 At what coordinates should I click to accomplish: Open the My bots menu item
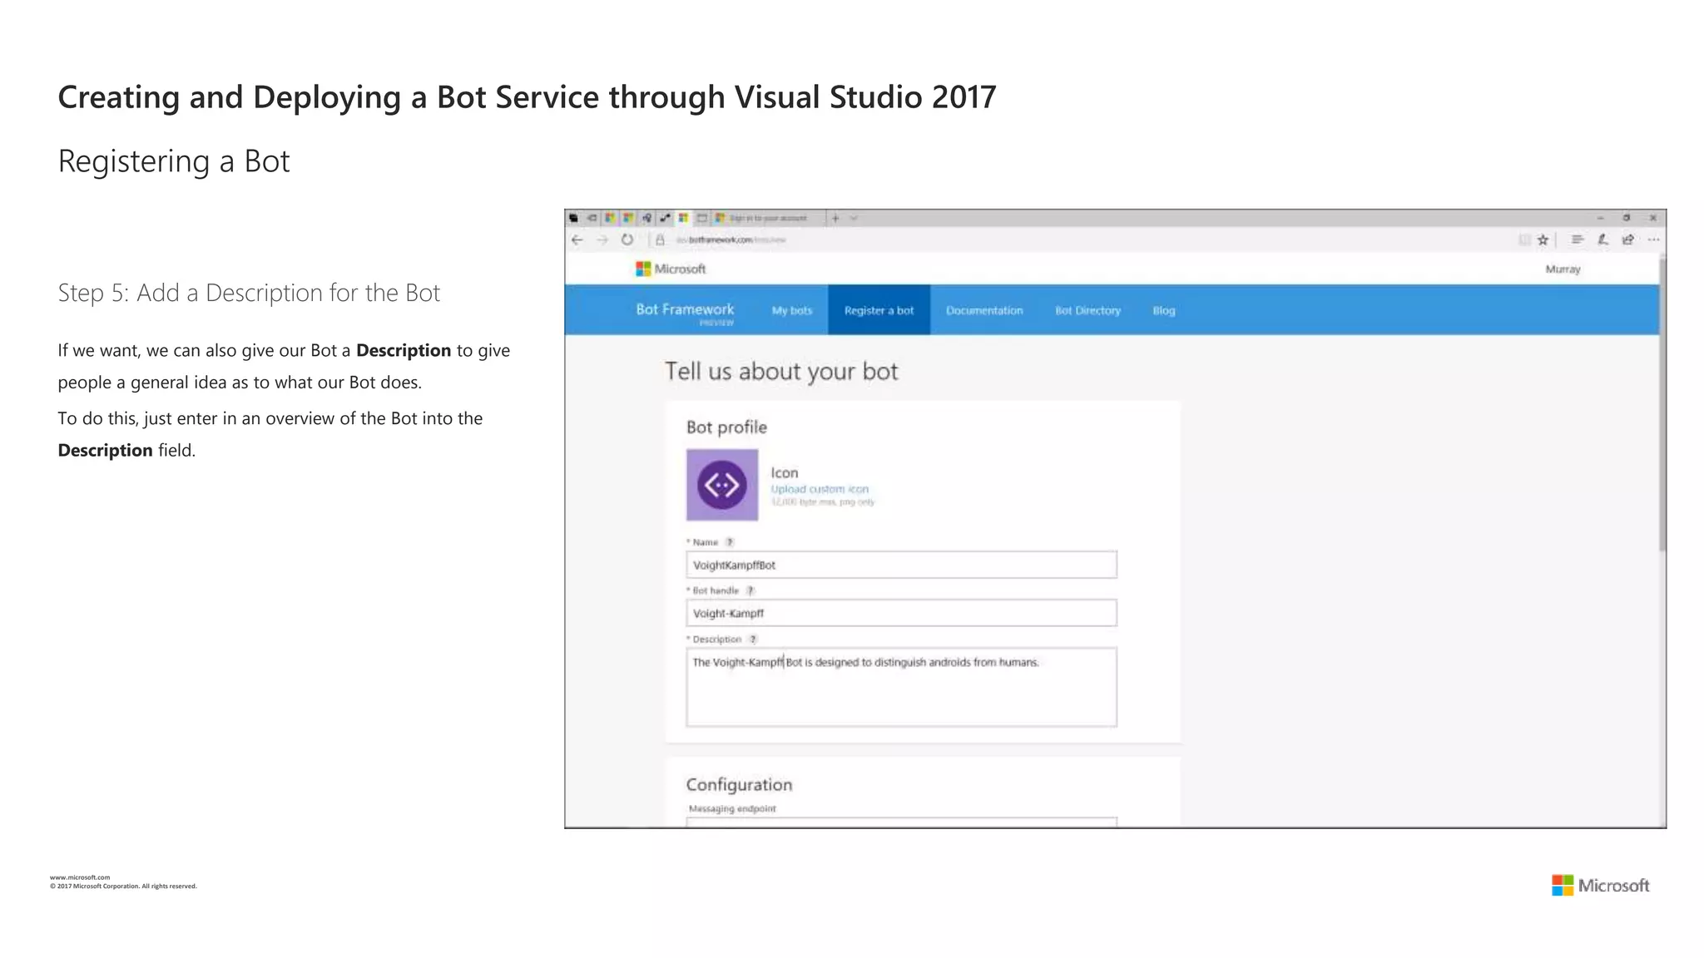(x=791, y=310)
